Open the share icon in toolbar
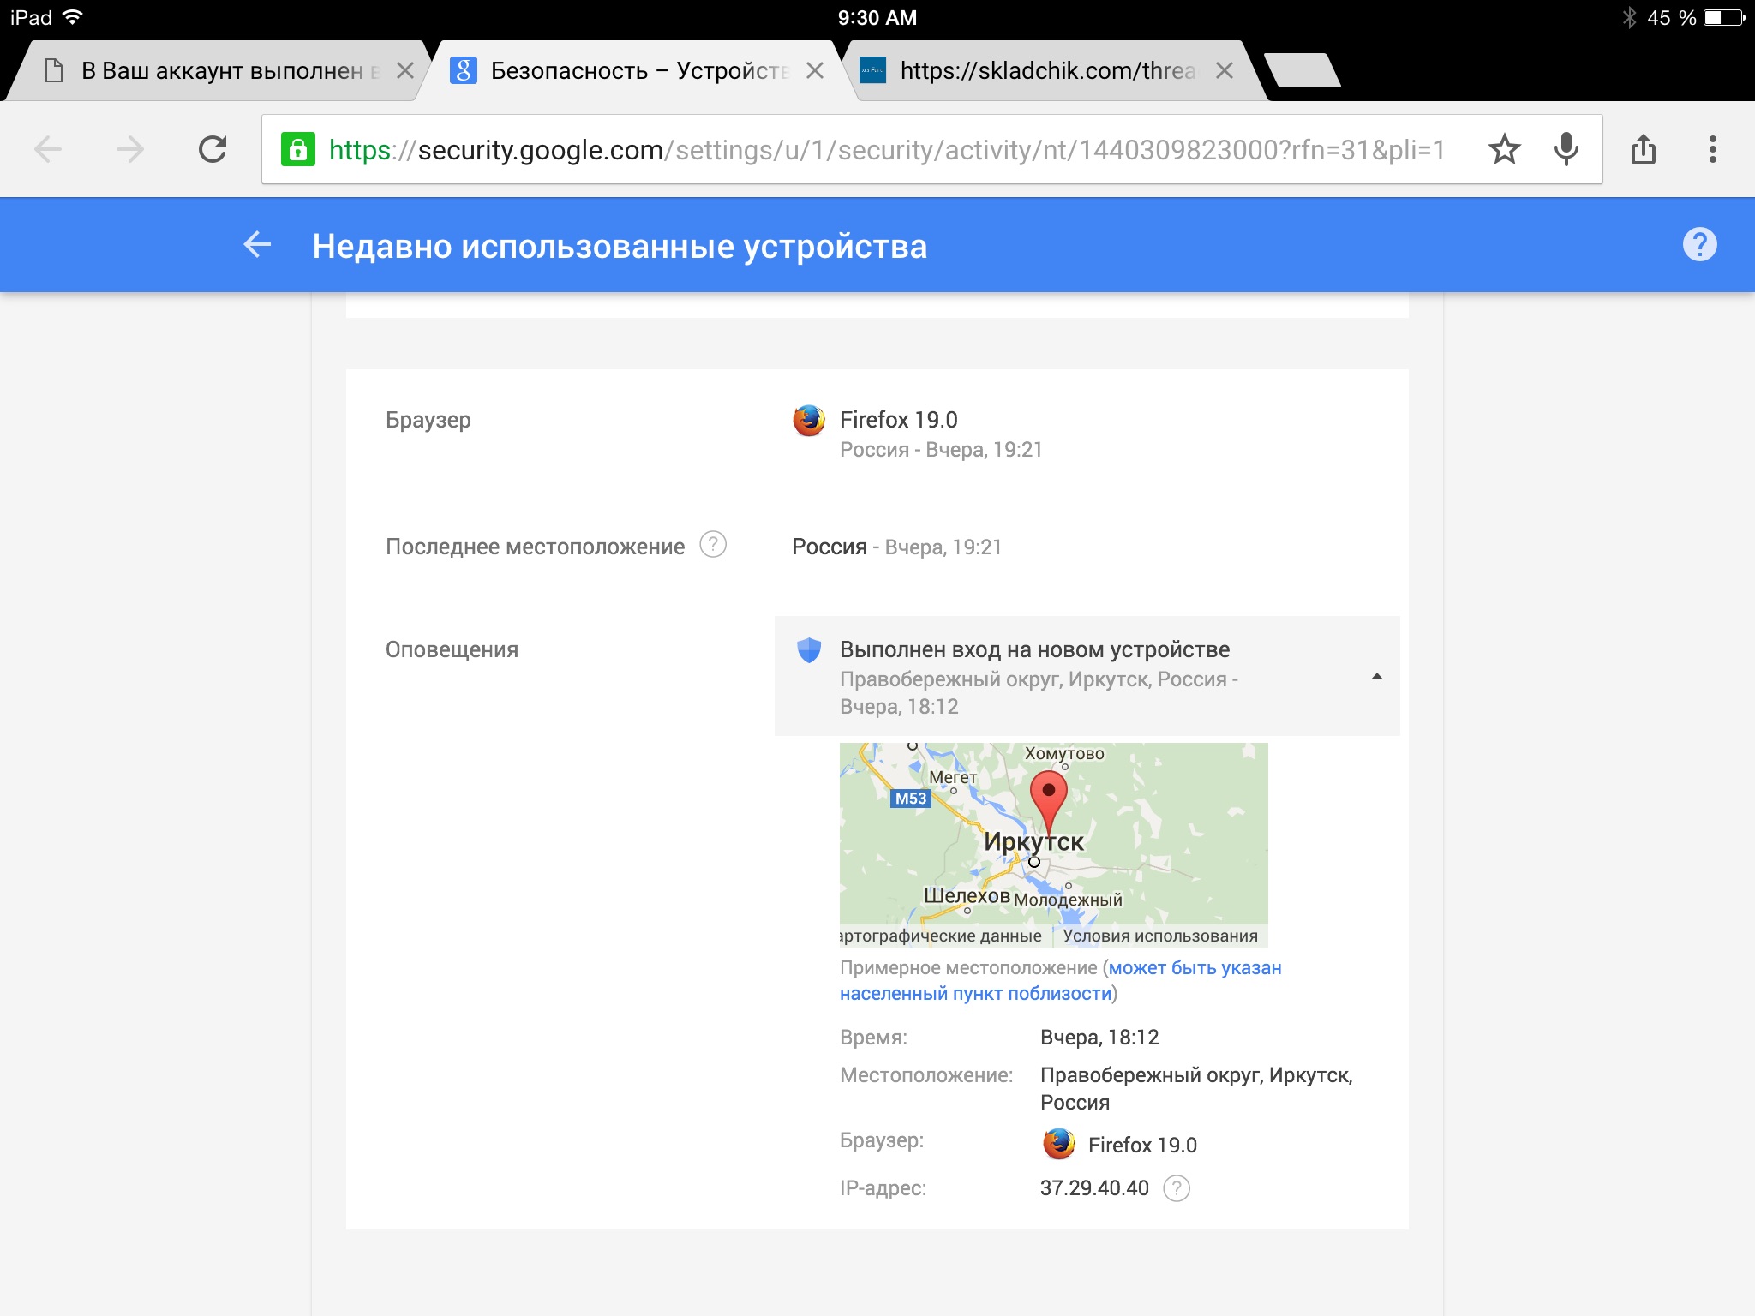The height and width of the screenshot is (1316, 1755). pyautogui.click(x=1643, y=150)
